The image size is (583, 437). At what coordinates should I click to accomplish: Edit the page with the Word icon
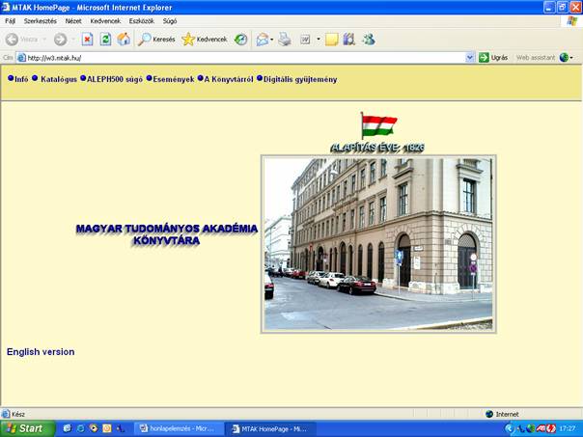point(305,39)
